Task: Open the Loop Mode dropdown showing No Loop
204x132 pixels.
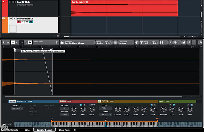Action: 126,42
